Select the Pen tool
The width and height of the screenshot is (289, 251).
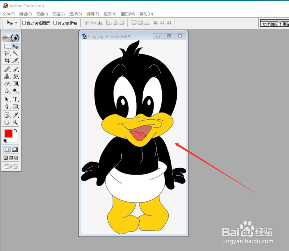7,106
